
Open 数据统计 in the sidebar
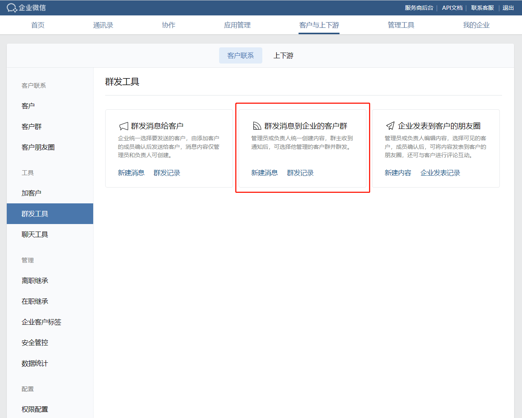click(x=50, y=363)
